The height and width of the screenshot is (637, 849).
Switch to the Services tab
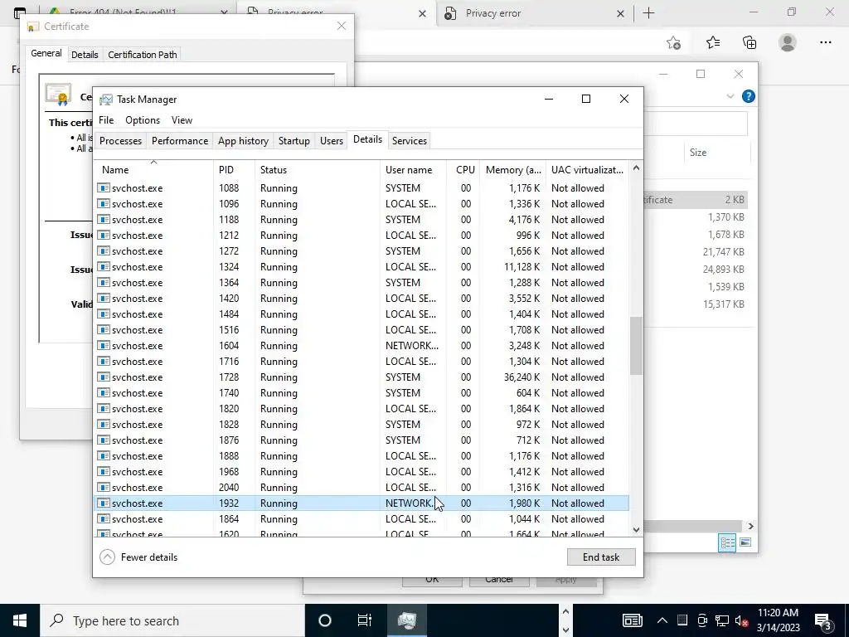(x=410, y=141)
